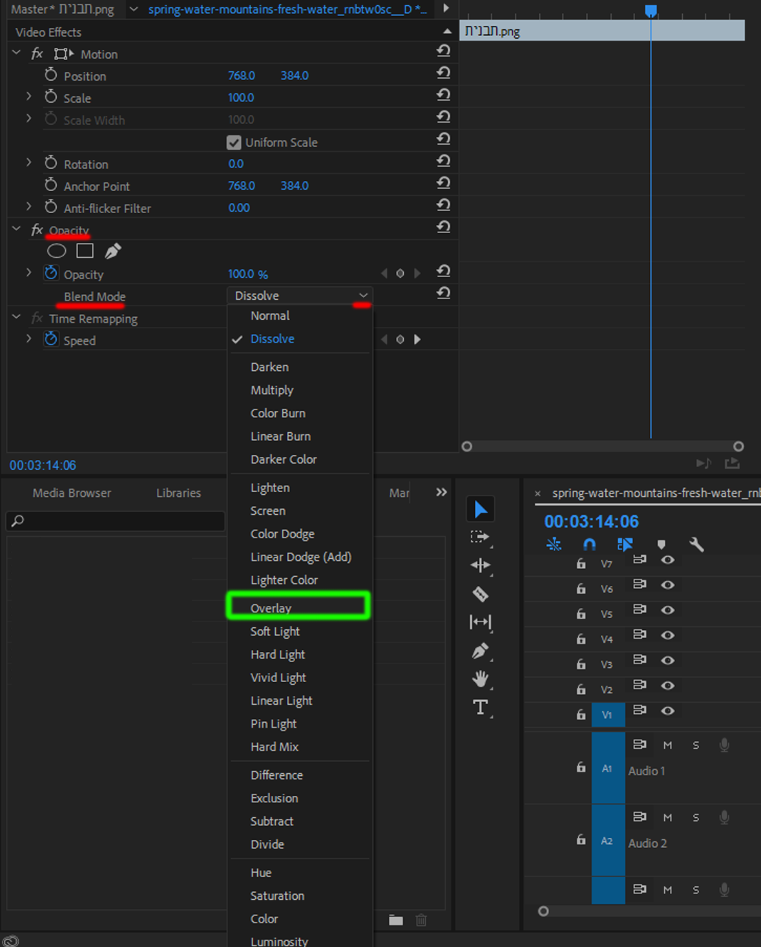Click the Effect Controls timecode 00:03:14:06
761x947 pixels.
pyautogui.click(x=43, y=465)
